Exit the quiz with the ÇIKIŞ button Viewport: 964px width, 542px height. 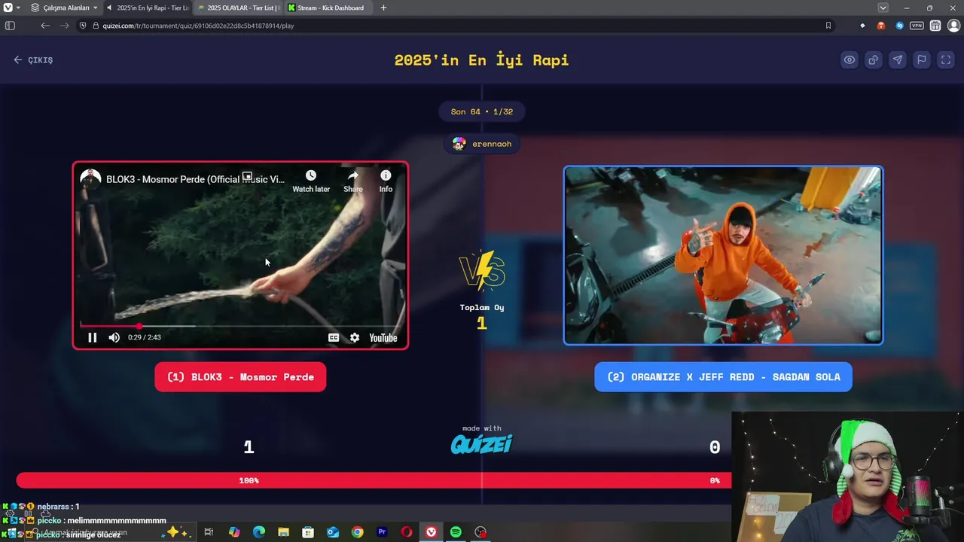coord(33,60)
